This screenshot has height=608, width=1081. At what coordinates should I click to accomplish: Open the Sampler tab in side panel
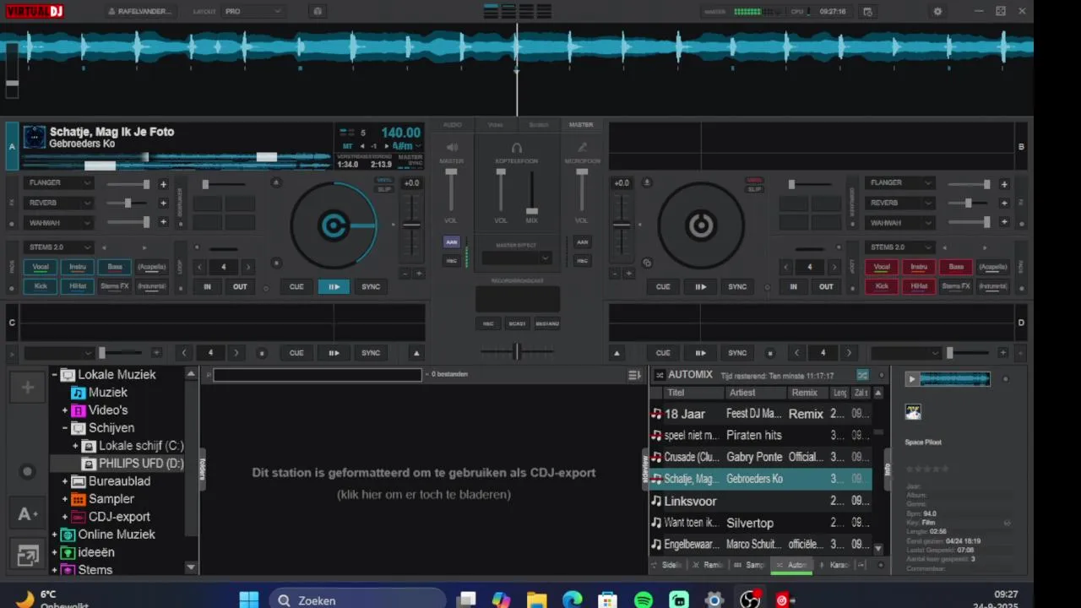coord(750,565)
